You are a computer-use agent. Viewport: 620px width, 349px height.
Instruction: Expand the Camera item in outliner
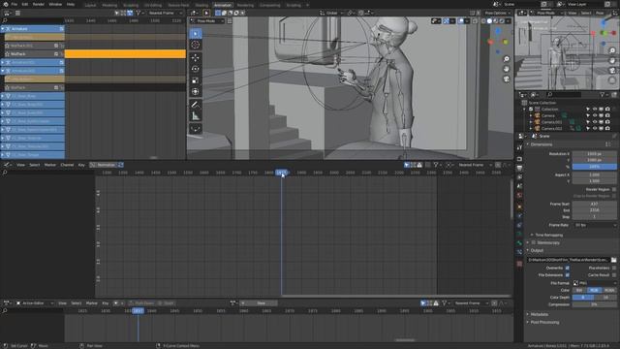click(531, 115)
